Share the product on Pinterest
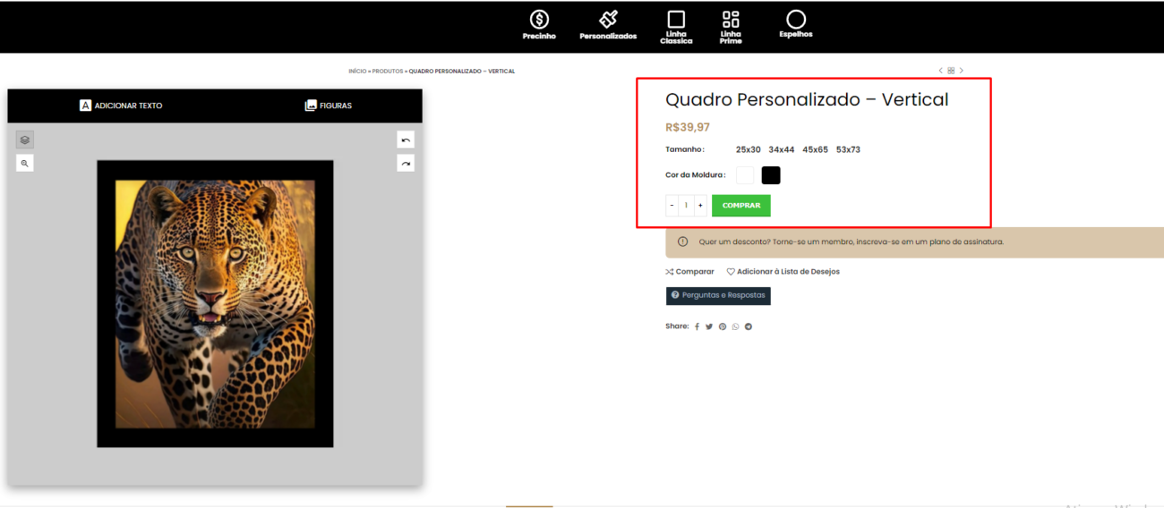The image size is (1164, 508). [723, 326]
